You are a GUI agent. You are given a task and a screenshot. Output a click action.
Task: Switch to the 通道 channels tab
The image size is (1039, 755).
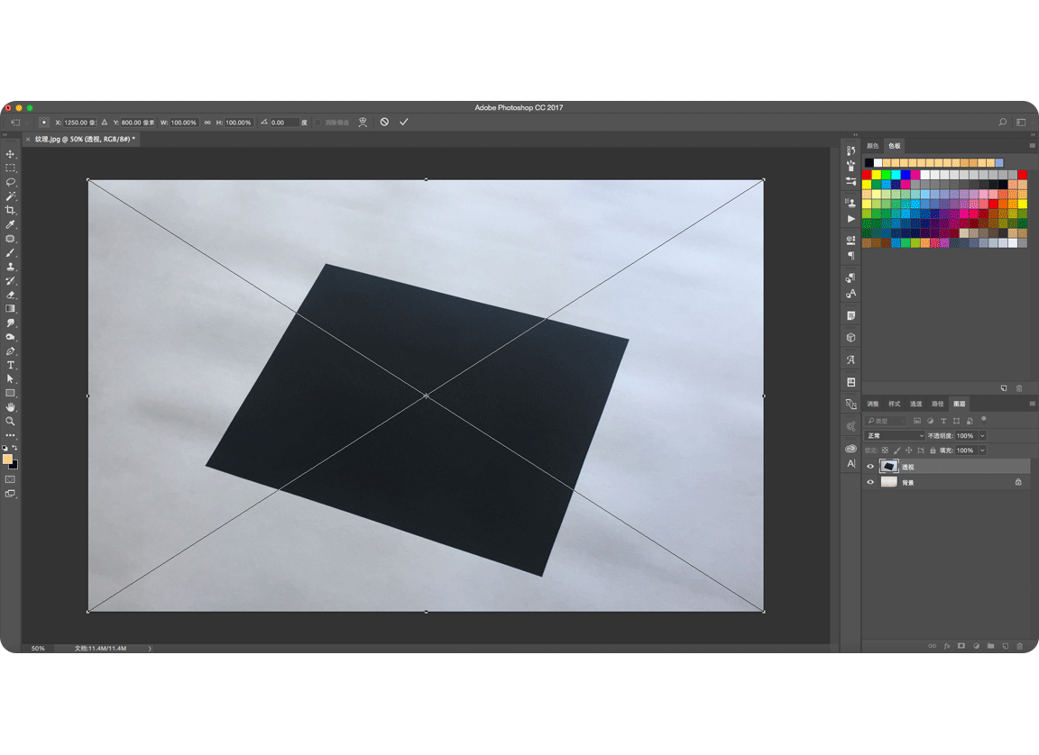point(915,404)
